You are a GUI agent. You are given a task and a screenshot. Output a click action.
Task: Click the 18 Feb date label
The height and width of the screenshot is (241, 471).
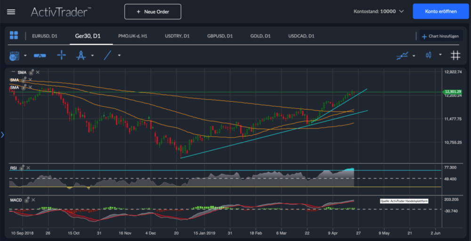[x=255, y=233]
